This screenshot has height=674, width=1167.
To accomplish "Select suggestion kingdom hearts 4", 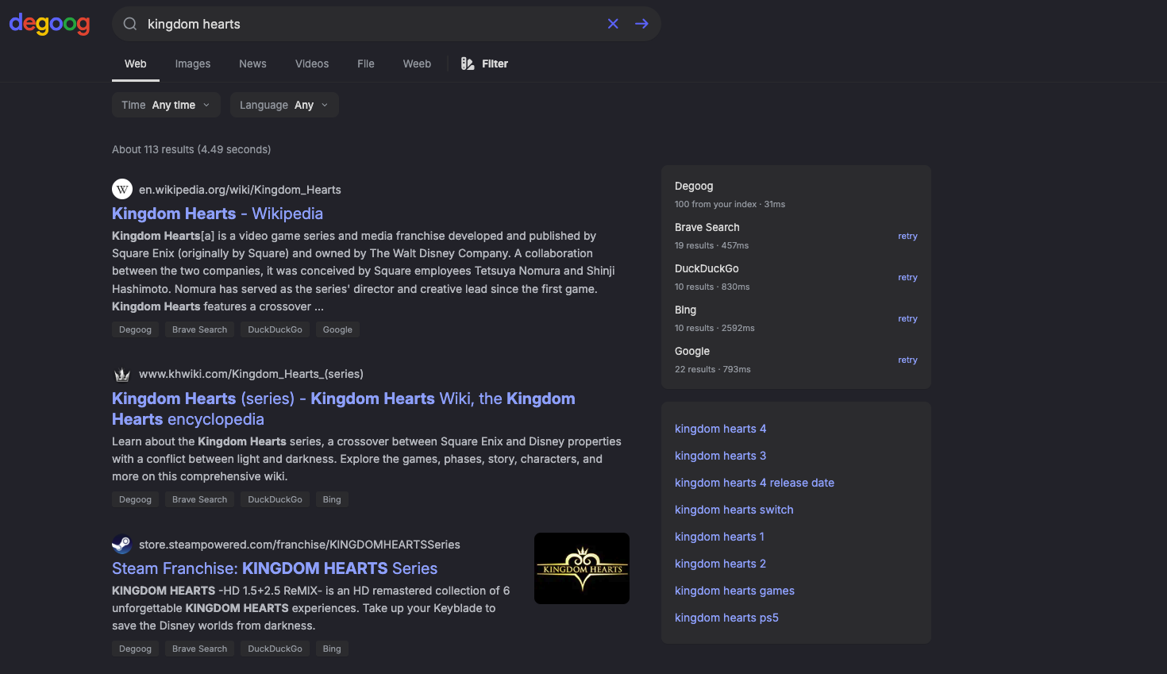I will click(x=720, y=429).
